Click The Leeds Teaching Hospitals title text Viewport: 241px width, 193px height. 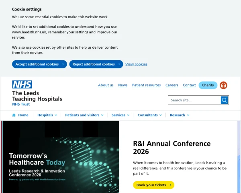tap(37, 96)
